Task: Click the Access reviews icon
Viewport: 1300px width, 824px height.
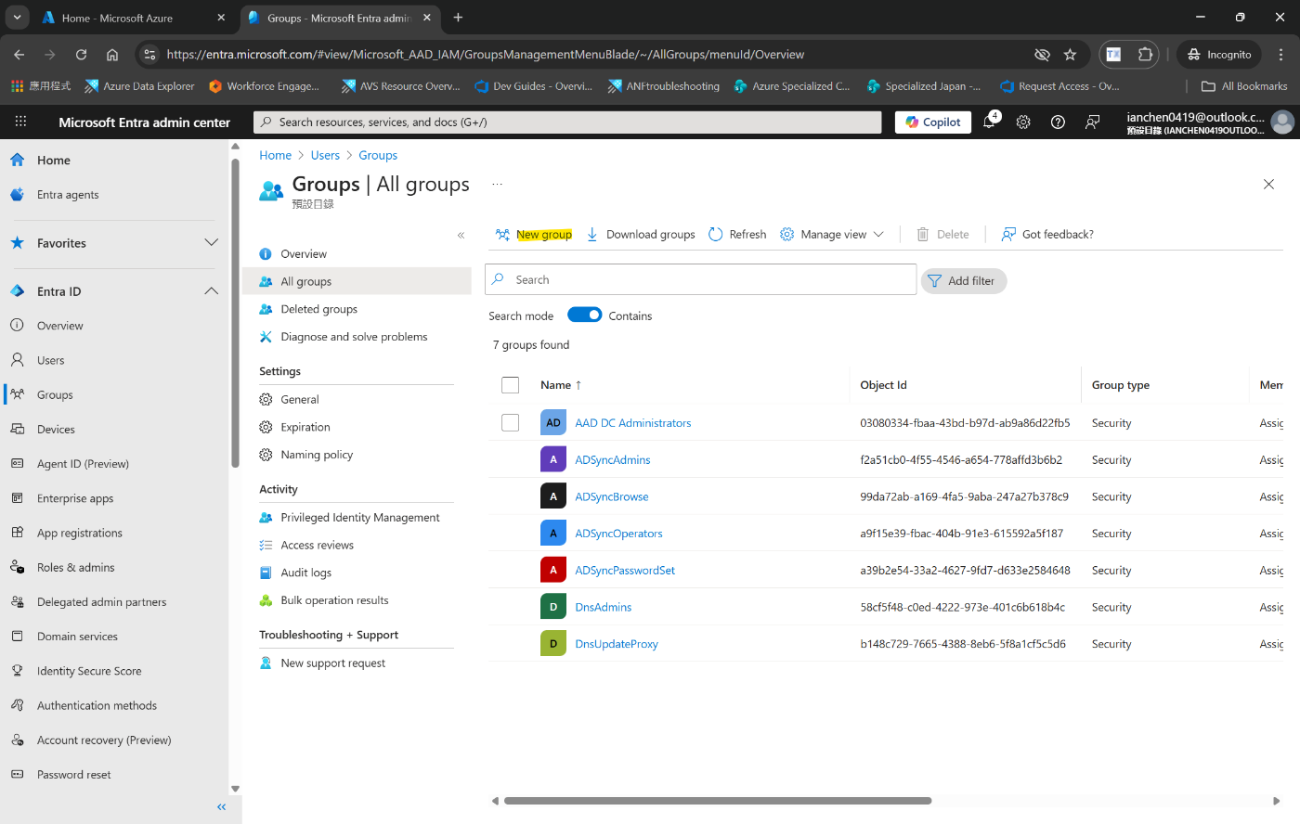Action: [x=266, y=545]
